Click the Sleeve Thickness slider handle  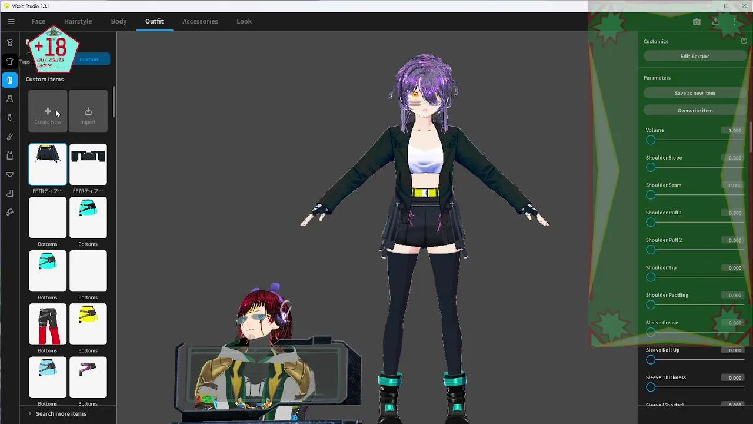coord(651,387)
